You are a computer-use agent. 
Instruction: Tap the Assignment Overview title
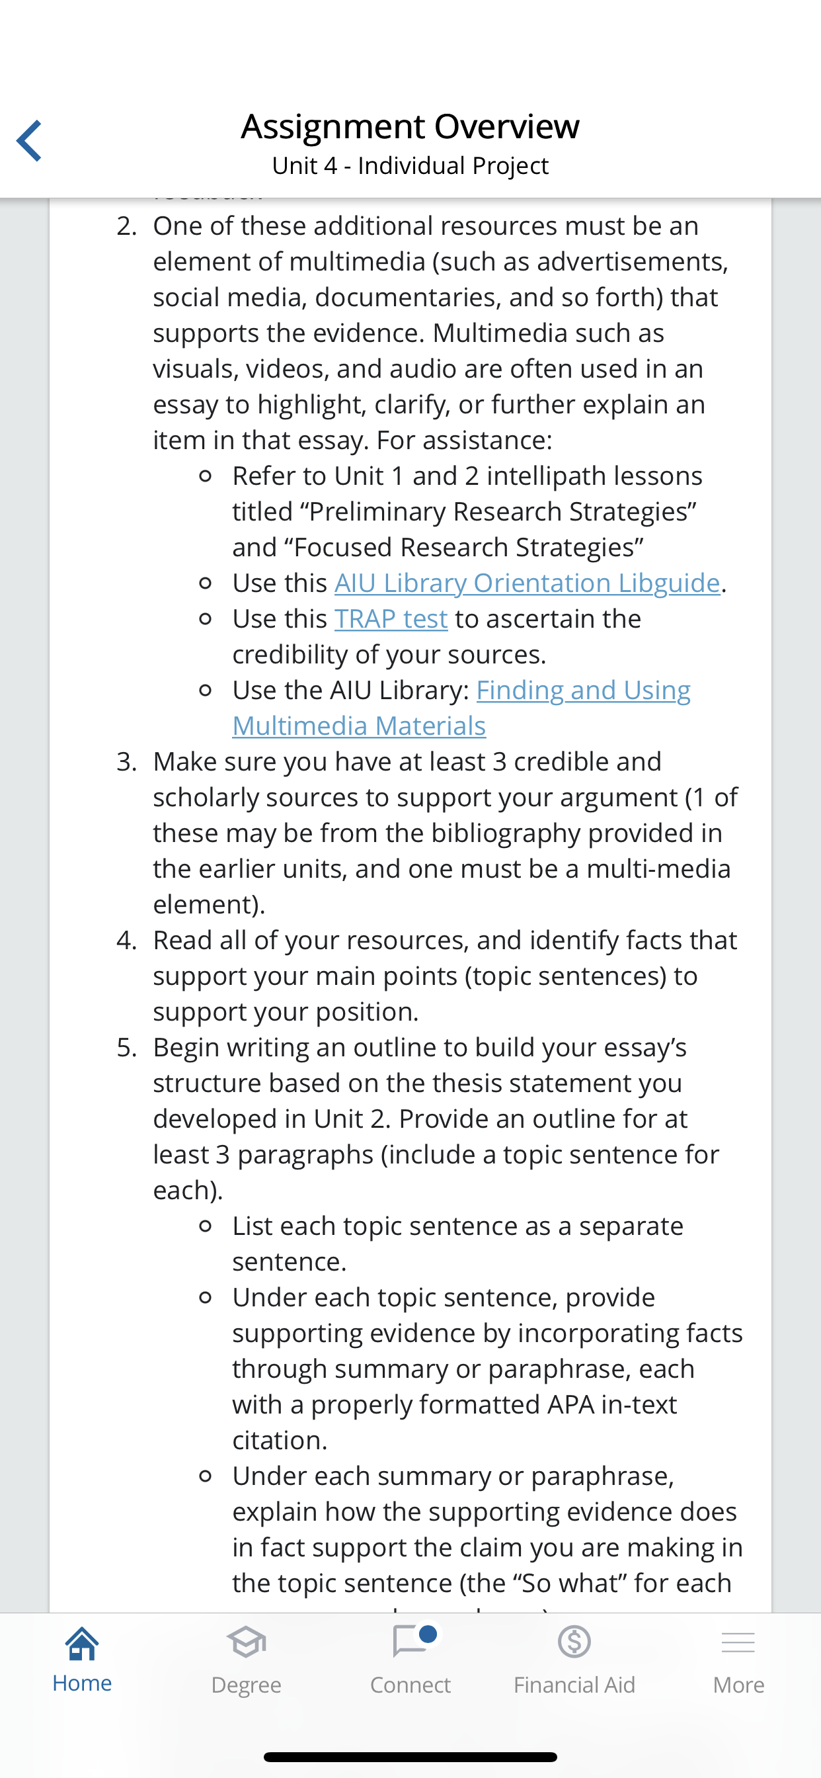410,126
